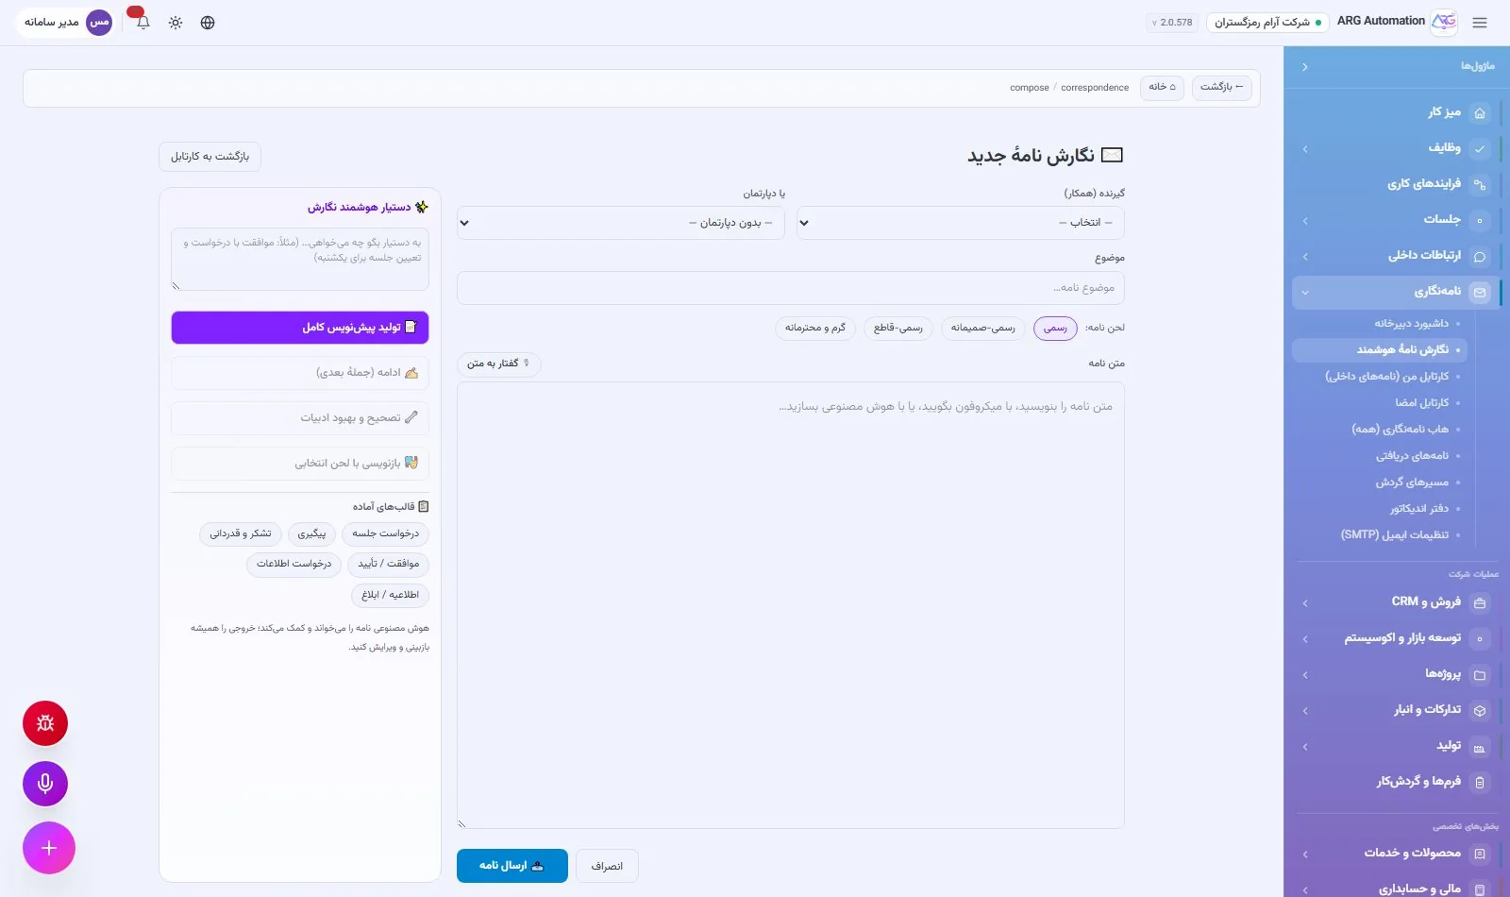Click the pink plus floating button

[49, 848]
